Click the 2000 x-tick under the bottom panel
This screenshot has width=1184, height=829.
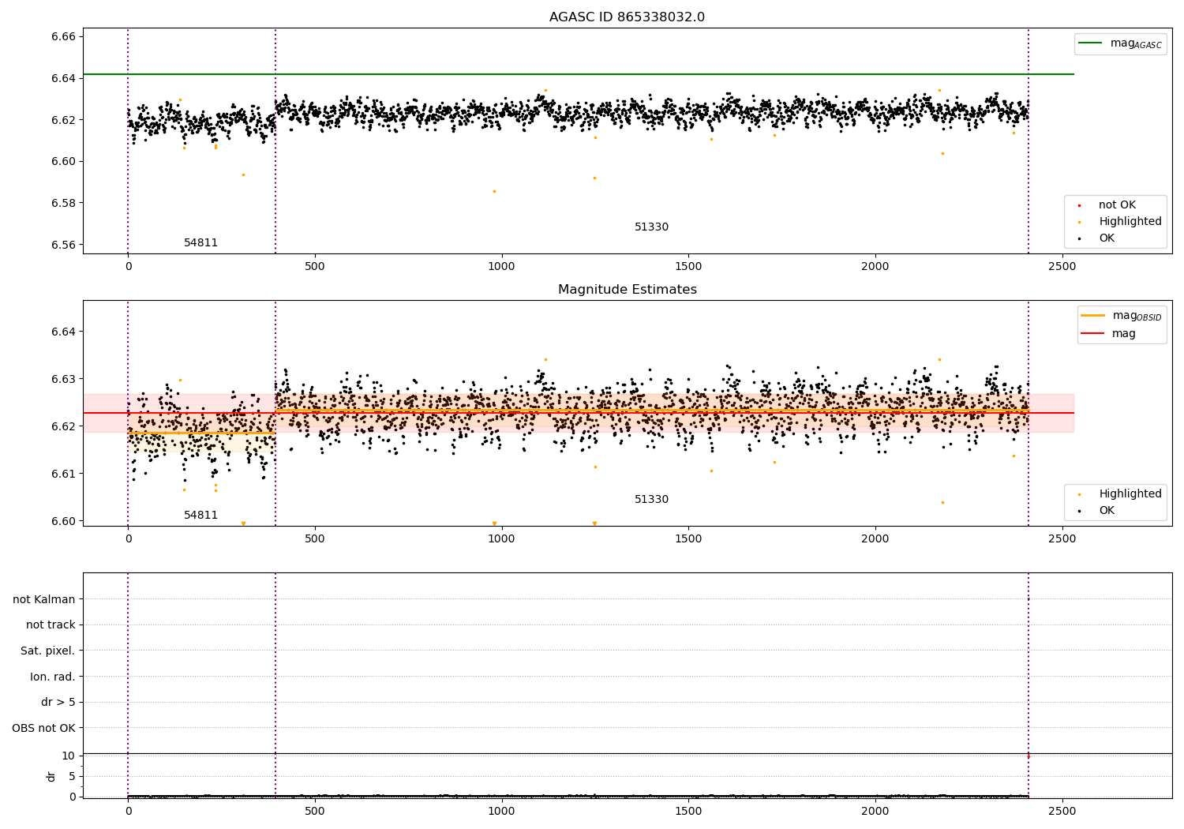[x=875, y=811]
